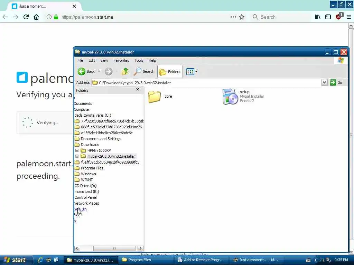Toggle the browser sidebar icon
Screen dimensions: 354x265
pos(328,17)
